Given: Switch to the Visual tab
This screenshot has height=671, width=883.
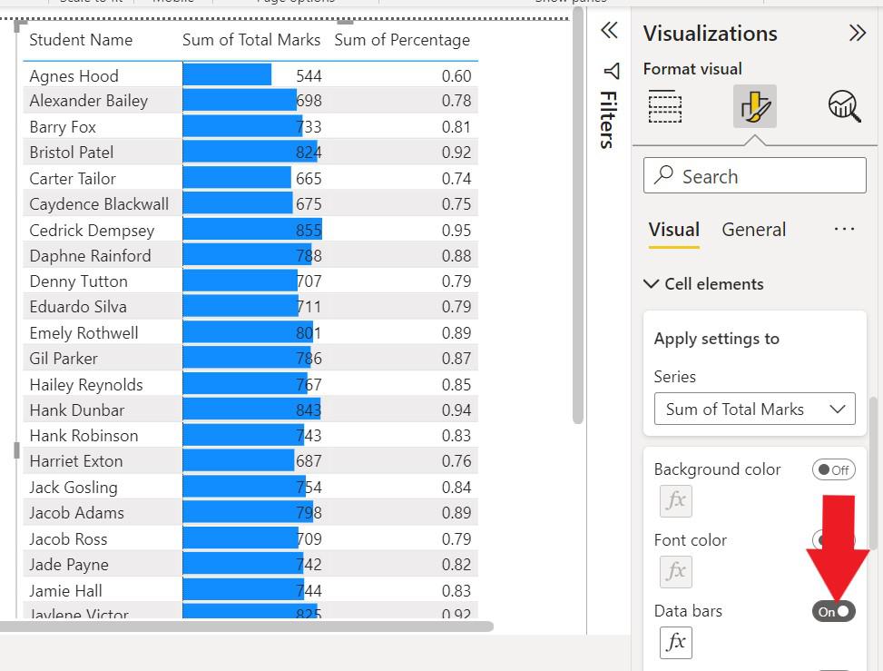Looking at the screenshot, I should point(673,230).
